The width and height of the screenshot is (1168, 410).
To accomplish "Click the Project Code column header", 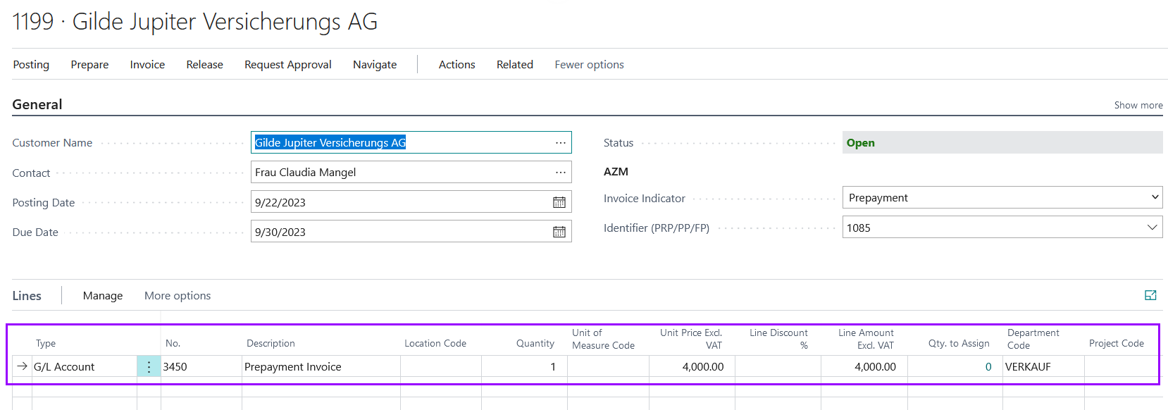I will [1117, 343].
